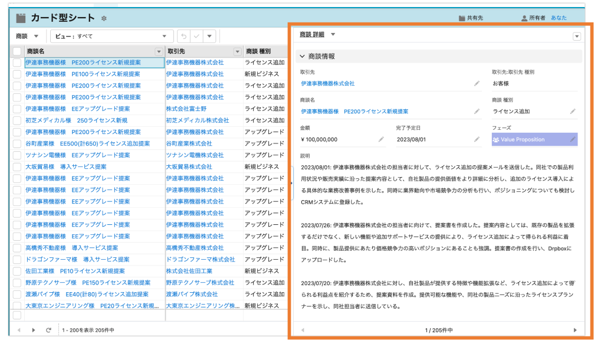Click the Value Proposition phase field
The image size is (604, 350).
coord(534,139)
